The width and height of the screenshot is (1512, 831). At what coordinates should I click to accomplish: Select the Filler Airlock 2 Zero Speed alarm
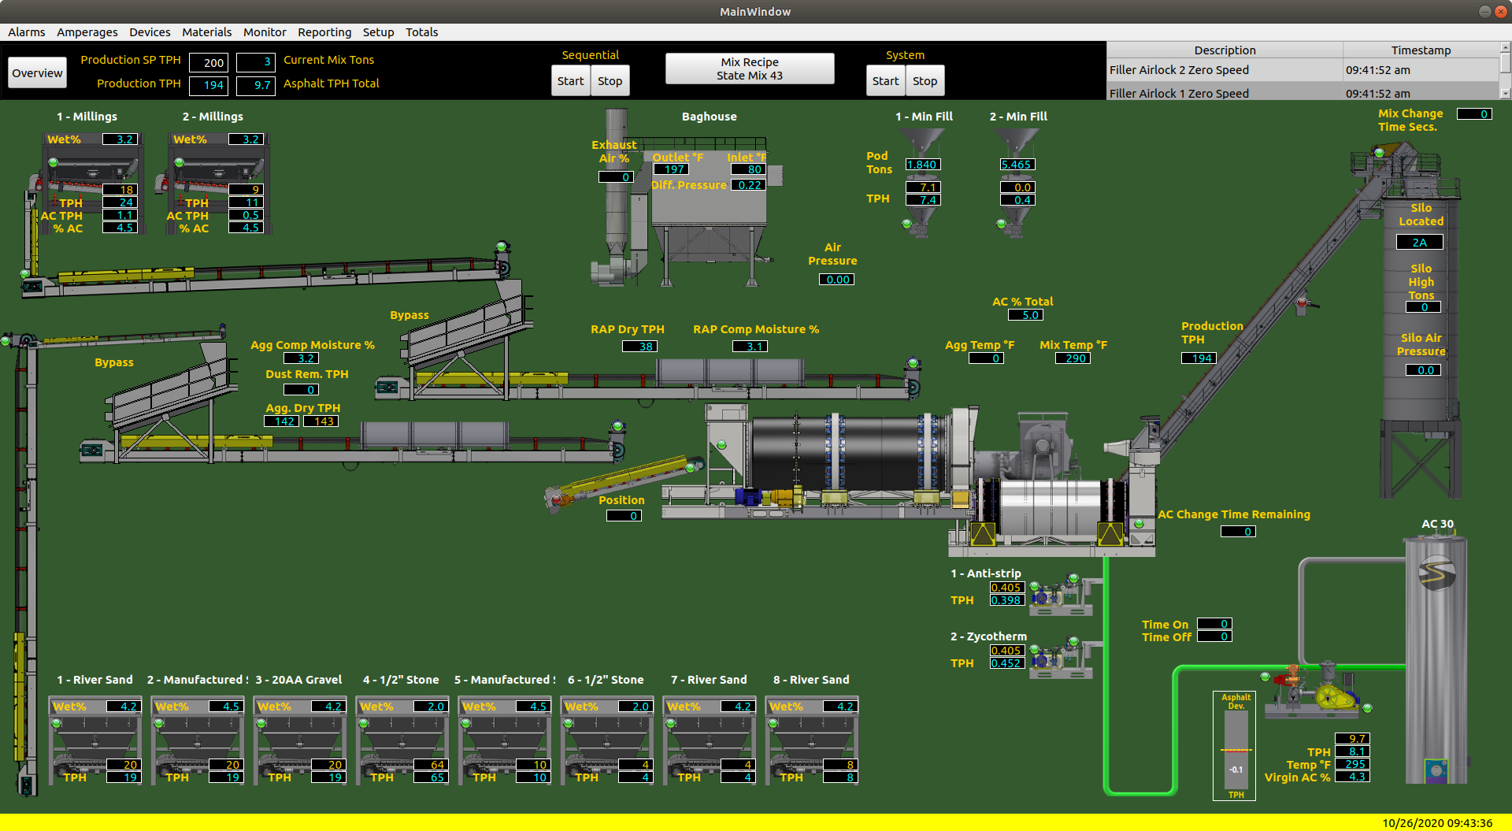1303,70
